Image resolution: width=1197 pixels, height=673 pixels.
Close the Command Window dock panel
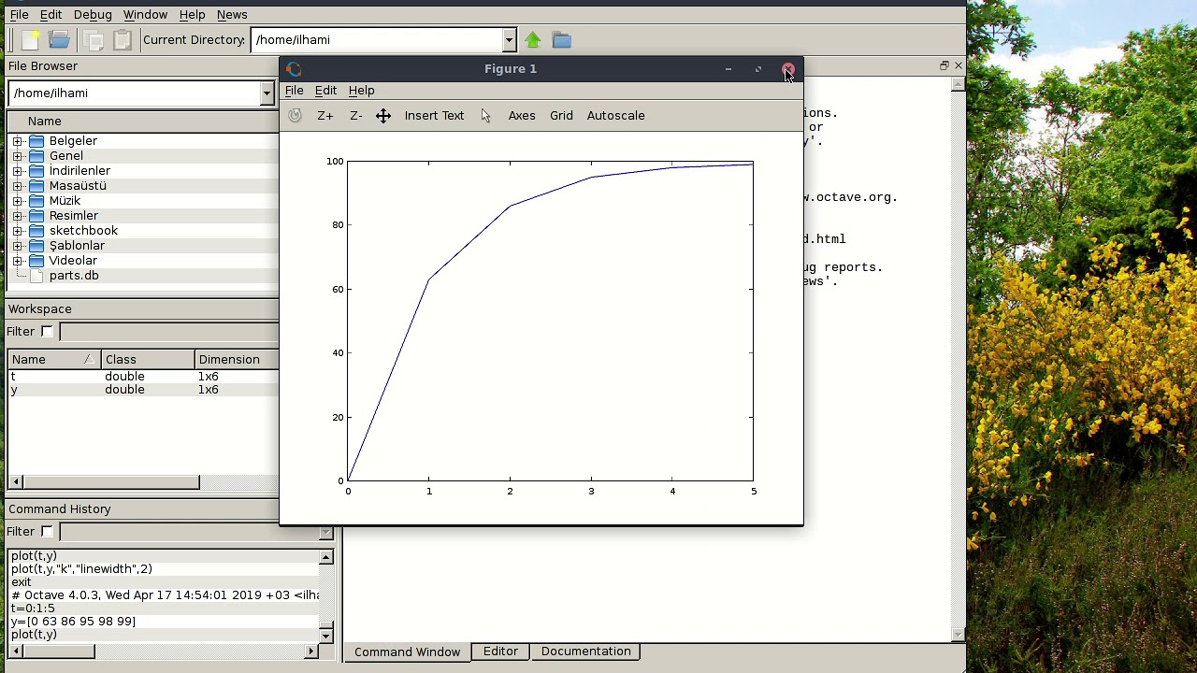(x=958, y=65)
